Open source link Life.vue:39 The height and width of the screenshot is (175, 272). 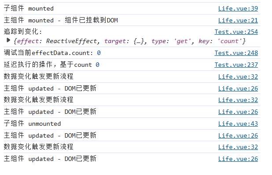tap(238, 8)
